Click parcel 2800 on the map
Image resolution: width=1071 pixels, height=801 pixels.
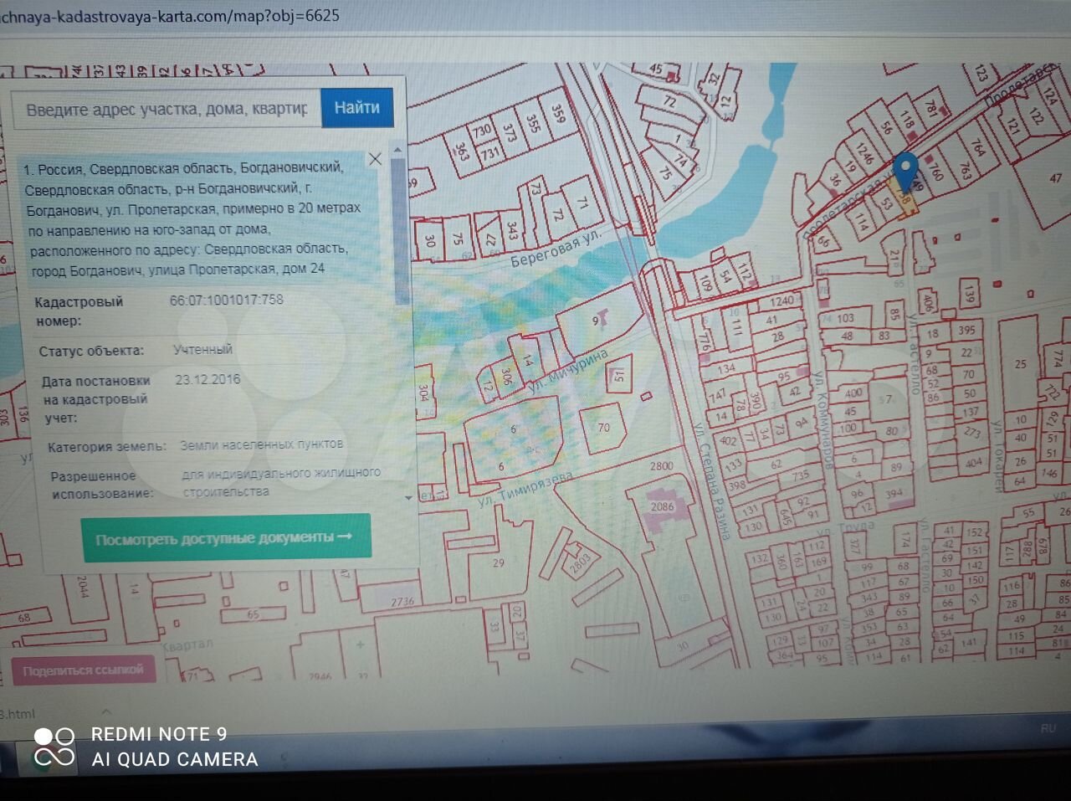(x=661, y=466)
